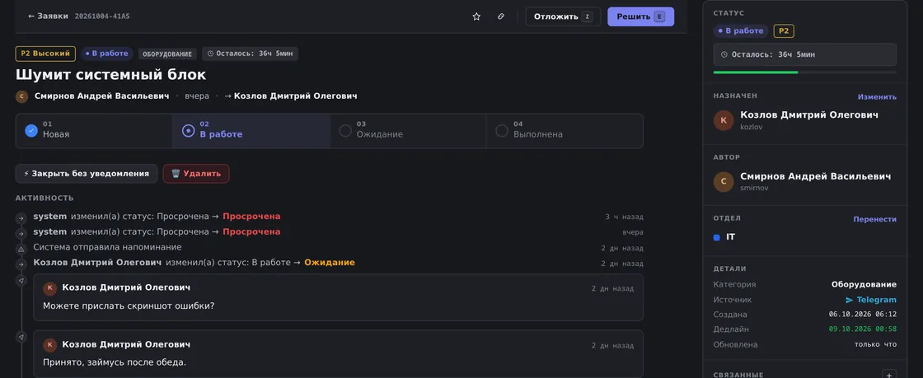Image resolution: width=923 pixels, height=378 pixels.
Task: Delete the ticket with Удалить button
Action: tap(196, 174)
